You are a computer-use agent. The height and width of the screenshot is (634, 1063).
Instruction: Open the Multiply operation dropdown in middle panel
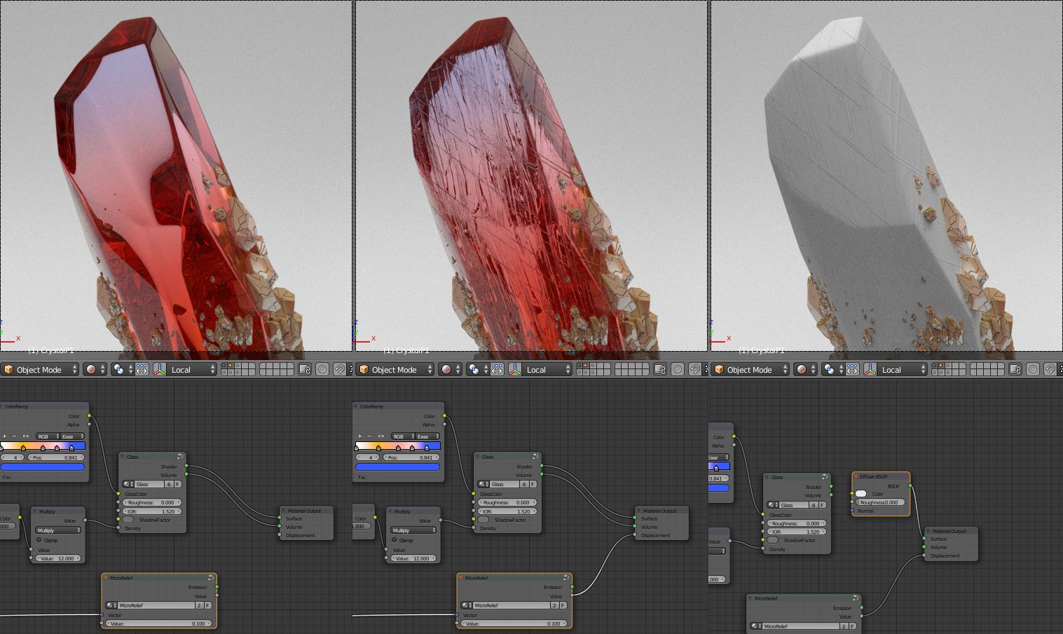(x=412, y=530)
